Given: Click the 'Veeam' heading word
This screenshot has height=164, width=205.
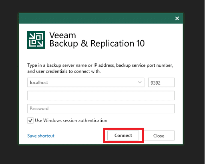Looking at the screenshot, I should (62, 35).
